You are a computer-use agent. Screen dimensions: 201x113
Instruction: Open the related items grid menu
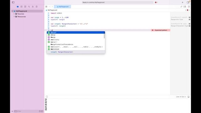pyautogui.click(x=46, y=7)
